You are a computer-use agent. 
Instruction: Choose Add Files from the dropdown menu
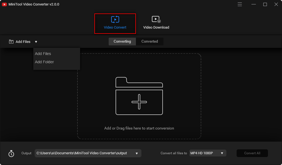[43, 54]
